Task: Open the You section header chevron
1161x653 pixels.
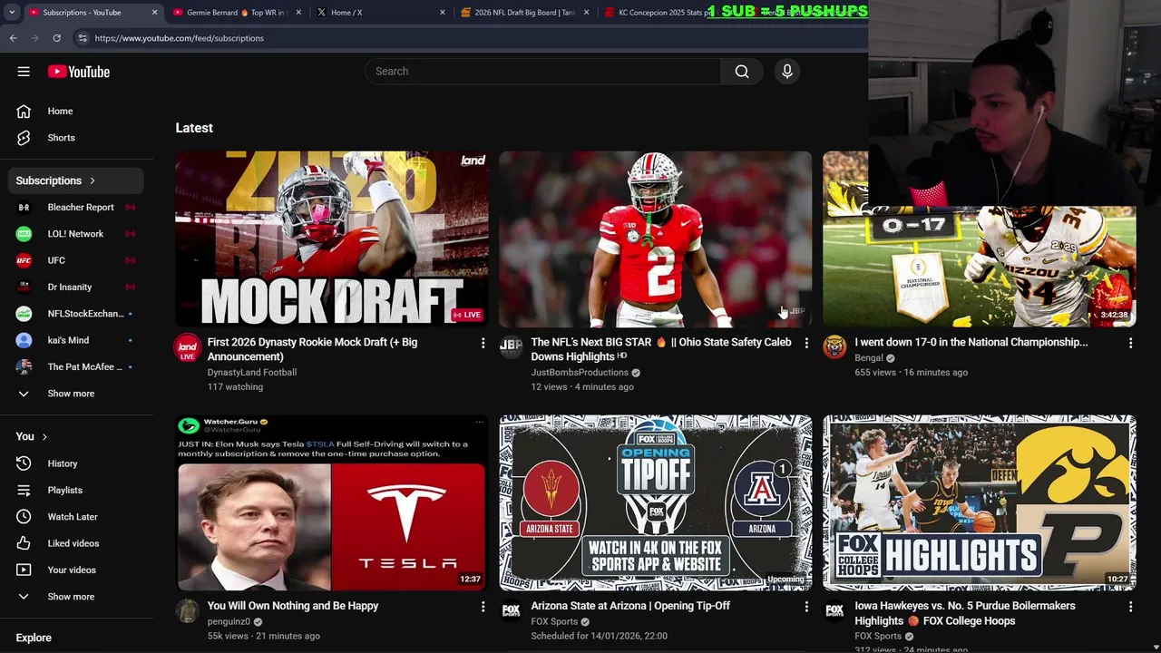Action: pos(44,436)
